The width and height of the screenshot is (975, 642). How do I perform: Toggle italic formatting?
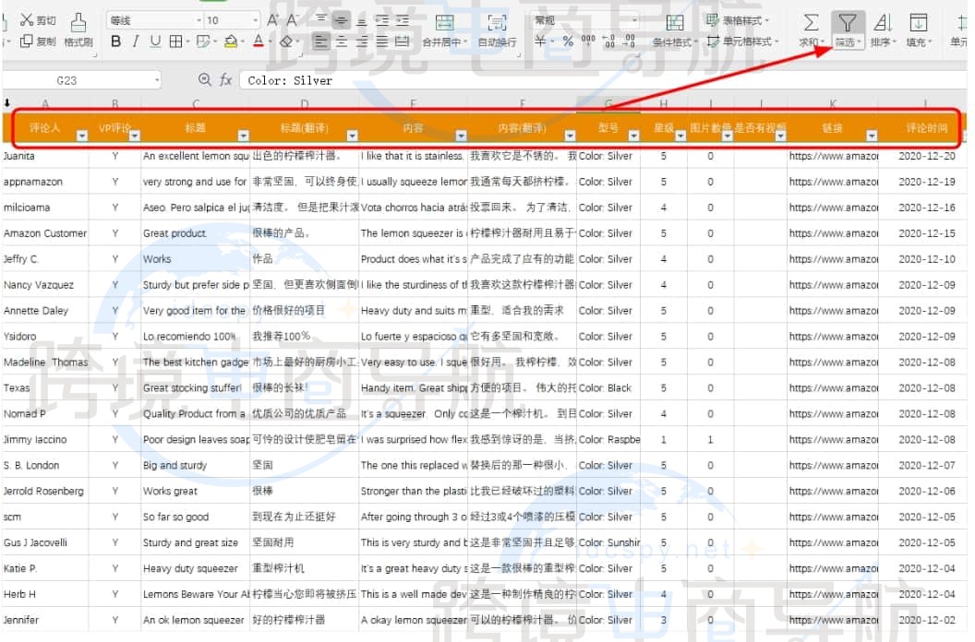[x=136, y=42]
